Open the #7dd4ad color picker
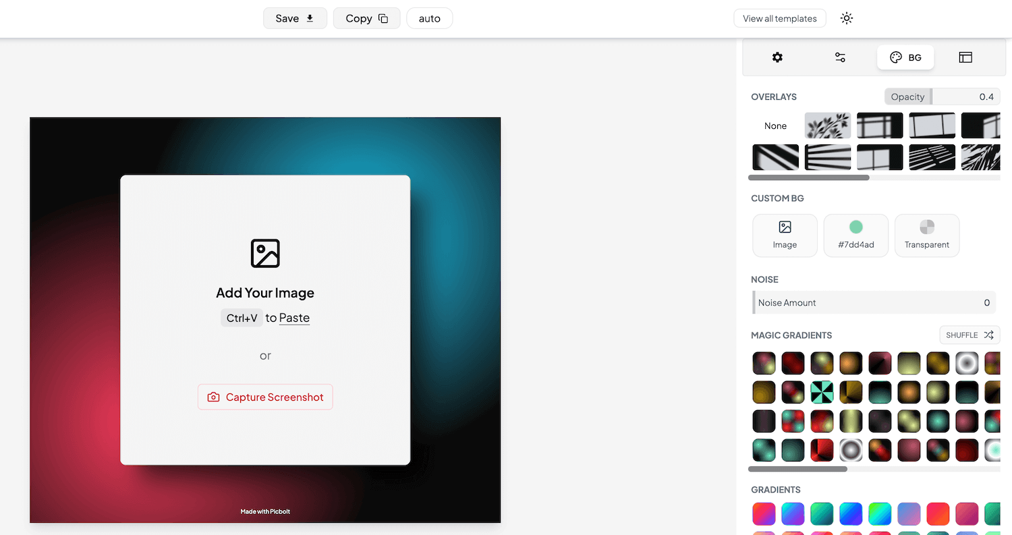The image size is (1012, 535). coord(856,235)
